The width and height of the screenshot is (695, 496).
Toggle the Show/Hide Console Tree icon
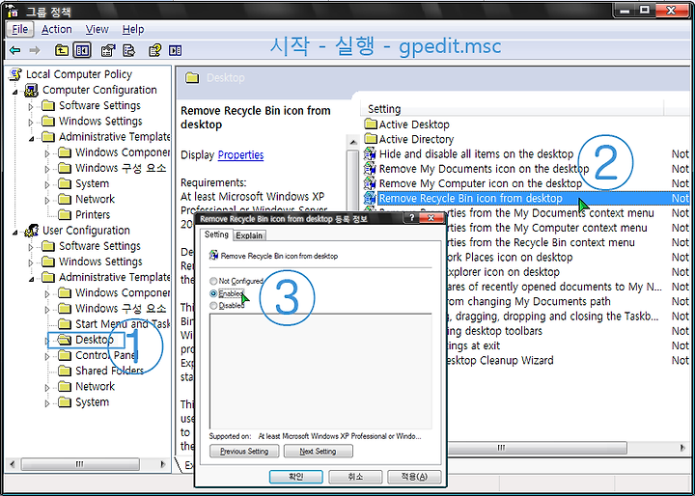(82, 50)
